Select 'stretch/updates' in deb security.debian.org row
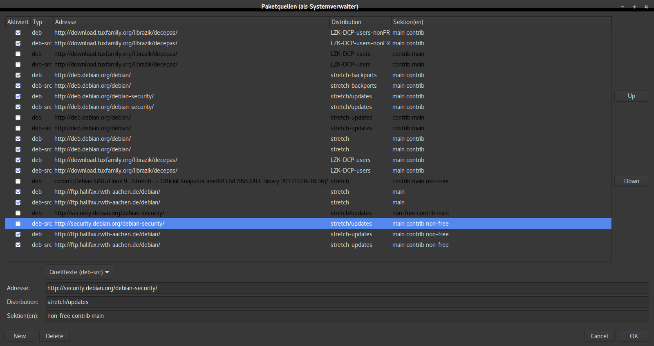This screenshot has height=346, width=654. pos(351,213)
